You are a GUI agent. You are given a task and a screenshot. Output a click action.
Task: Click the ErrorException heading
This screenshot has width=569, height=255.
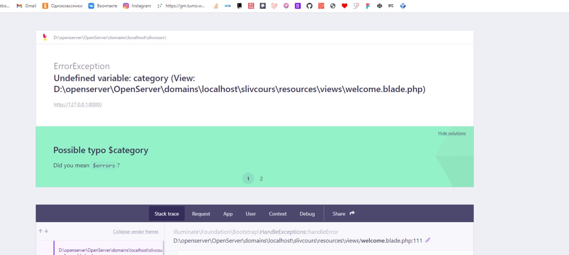pyautogui.click(x=82, y=66)
